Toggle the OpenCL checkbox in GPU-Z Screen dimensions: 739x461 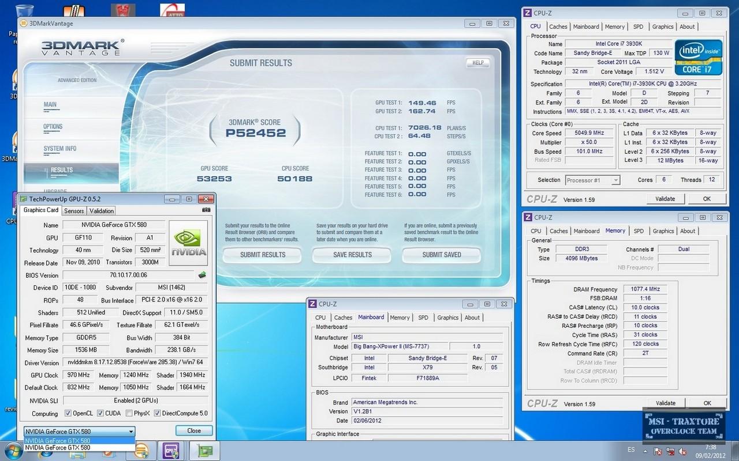[x=68, y=413]
